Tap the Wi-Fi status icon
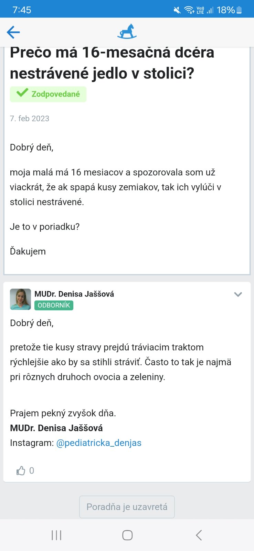Screen dimensions: 254x551 coord(189,10)
